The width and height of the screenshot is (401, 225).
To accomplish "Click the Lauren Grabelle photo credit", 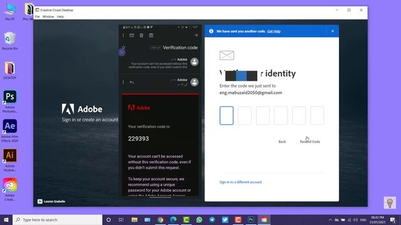I will coord(51,201).
